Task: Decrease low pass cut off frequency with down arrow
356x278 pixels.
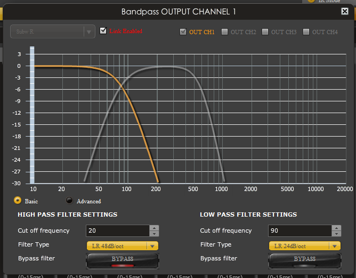Action: pyautogui.click(x=336, y=234)
